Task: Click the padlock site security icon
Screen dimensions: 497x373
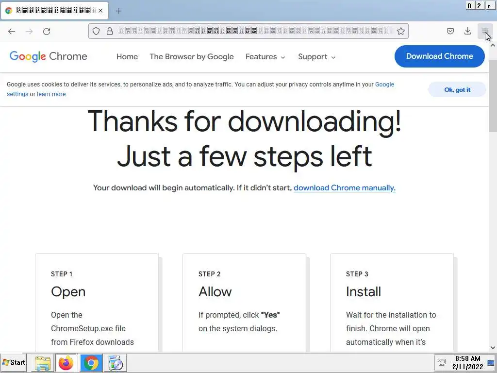Action: (110, 31)
